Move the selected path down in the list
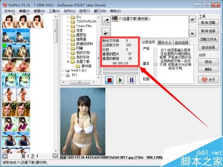Viewport: 223px width, 167px height. [193, 33]
